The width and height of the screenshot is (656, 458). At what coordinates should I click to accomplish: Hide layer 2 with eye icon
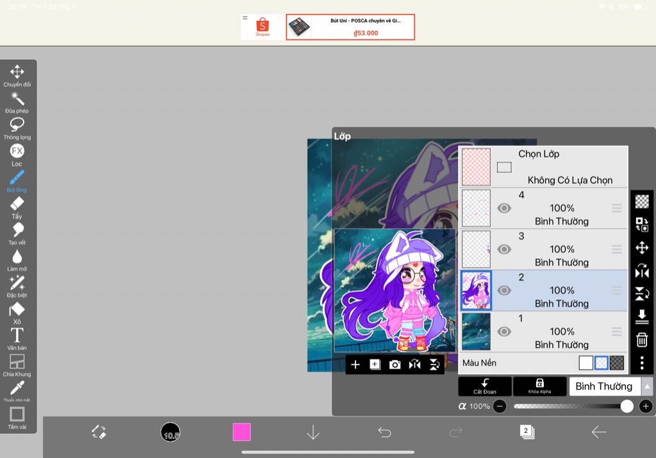[504, 290]
